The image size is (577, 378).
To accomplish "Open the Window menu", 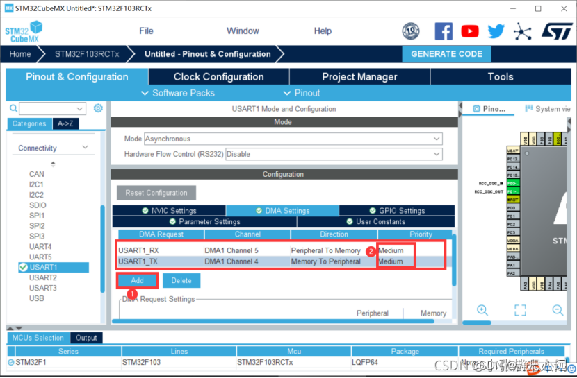I will pyautogui.click(x=243, y=31).
